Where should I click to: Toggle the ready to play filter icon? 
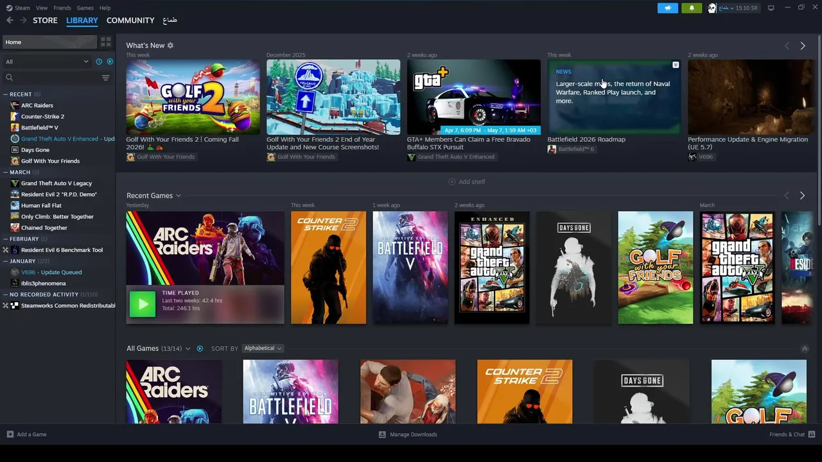(x=110, y=62)
